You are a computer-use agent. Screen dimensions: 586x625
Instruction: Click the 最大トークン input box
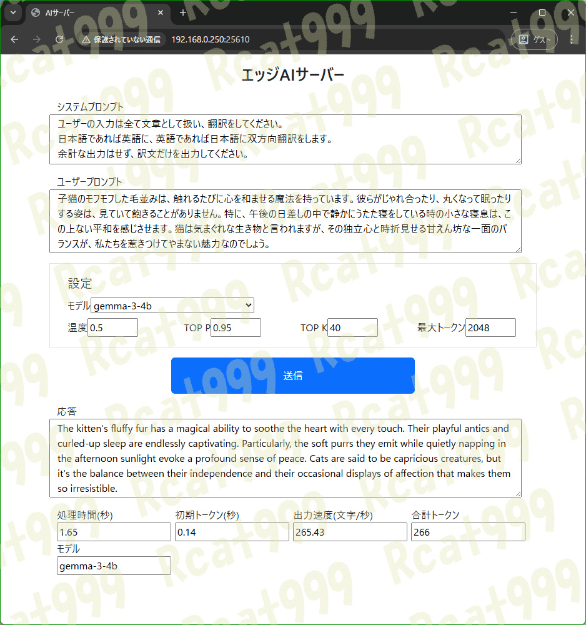[490, 327]
